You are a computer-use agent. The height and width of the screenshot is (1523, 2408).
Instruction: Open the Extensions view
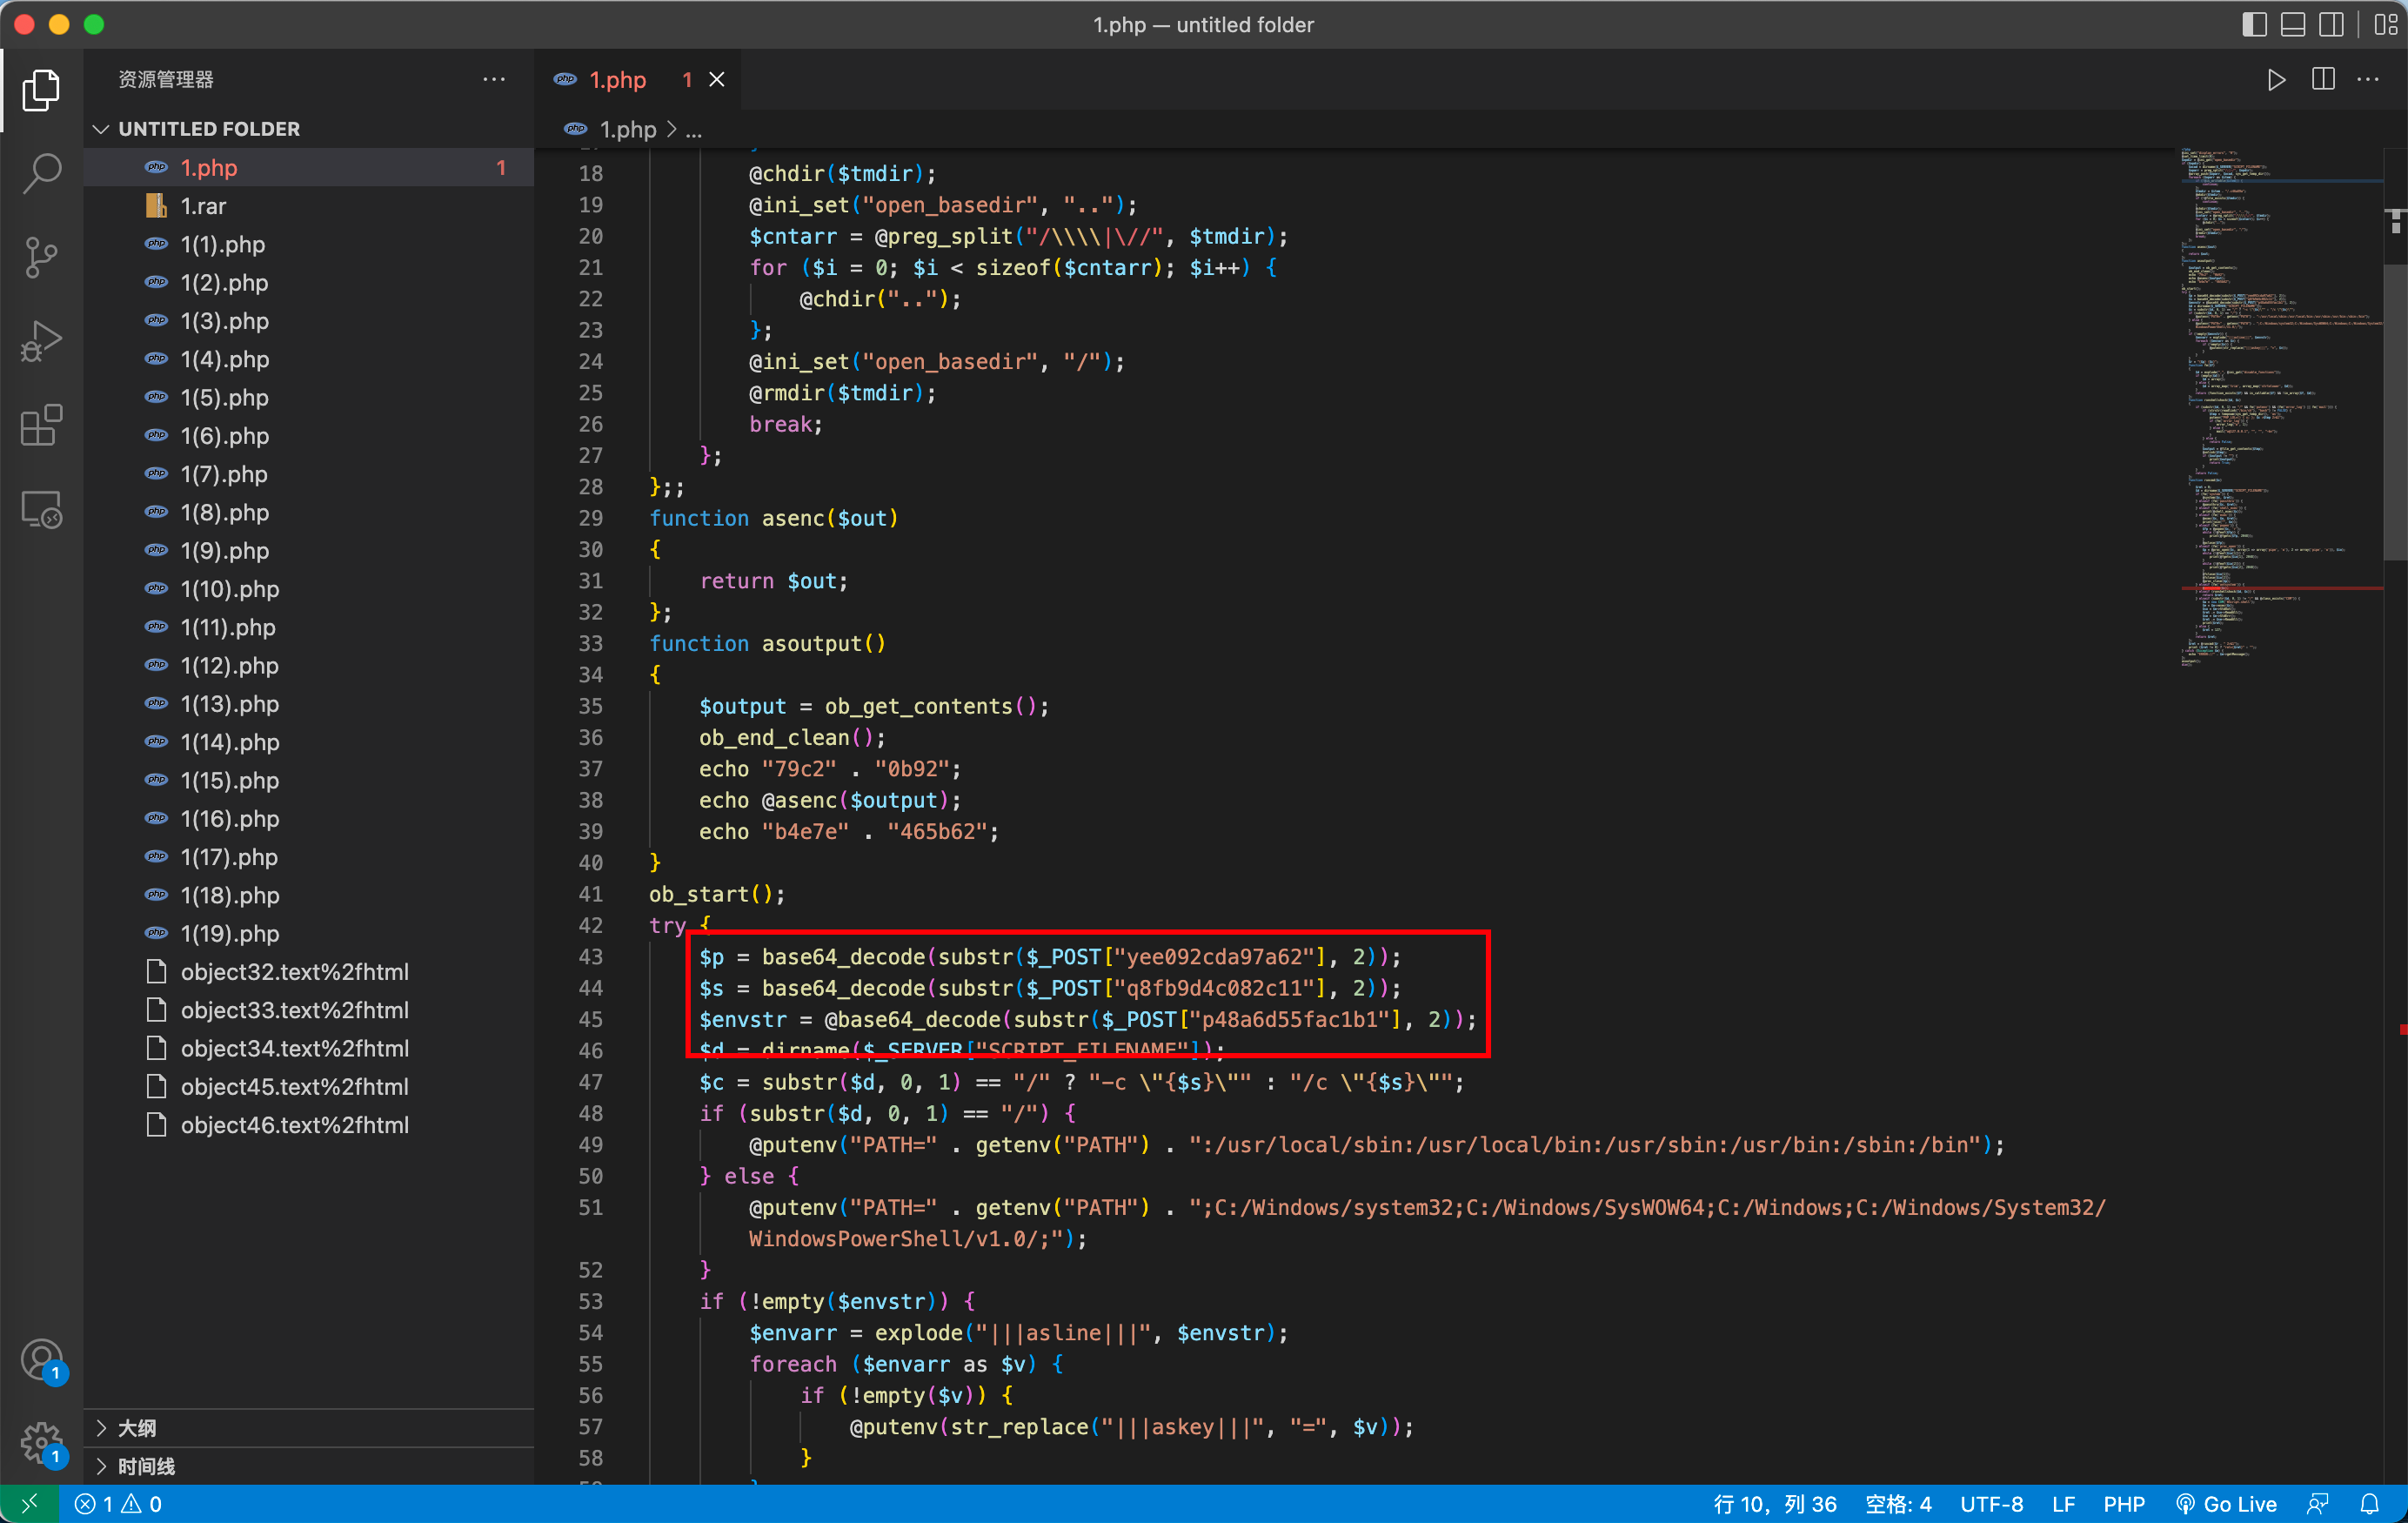41,426
